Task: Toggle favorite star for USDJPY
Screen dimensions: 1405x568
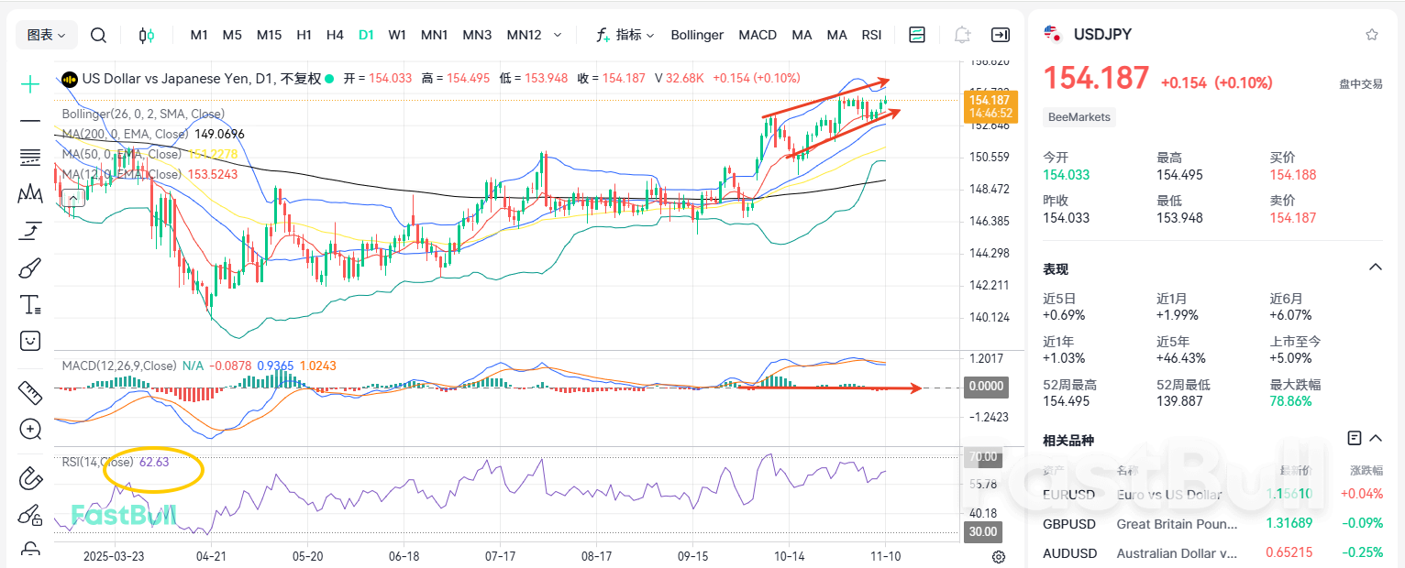Action: [1372, 34]
